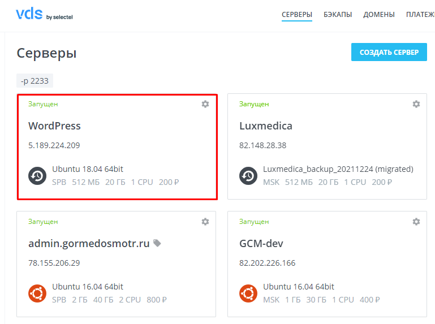Click Запущен status on admin.gormedosmotr.ru card

click(x=43, y=222)
